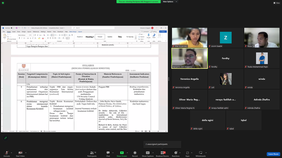The height and width of the screenshot is (158, 282).
Task: Open the Participants panel
Action: tap(92, 154)
